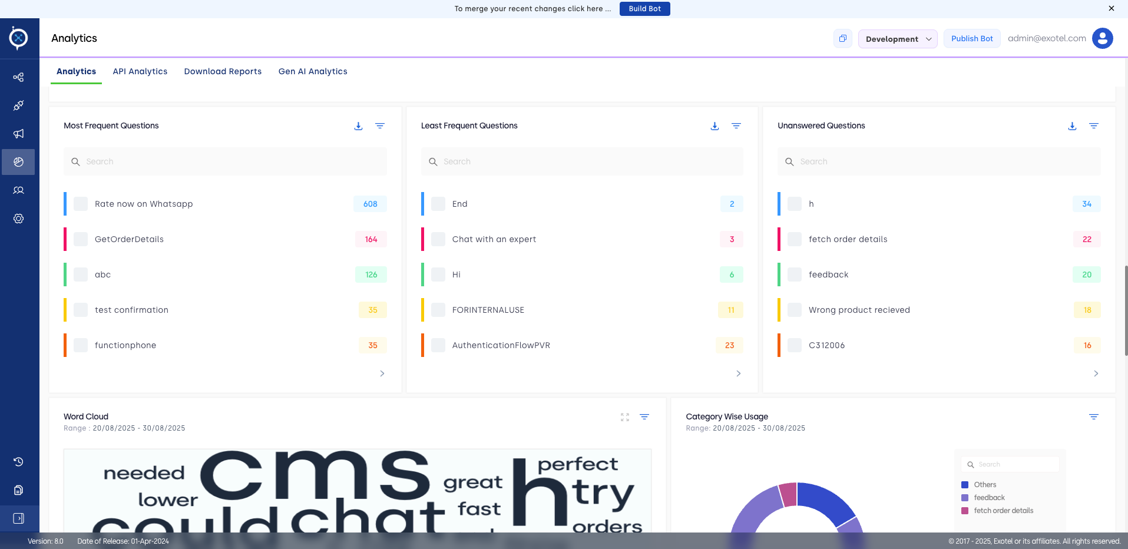
Task: Open the integrations plug sidebar icon
Action: coord(18,105)
